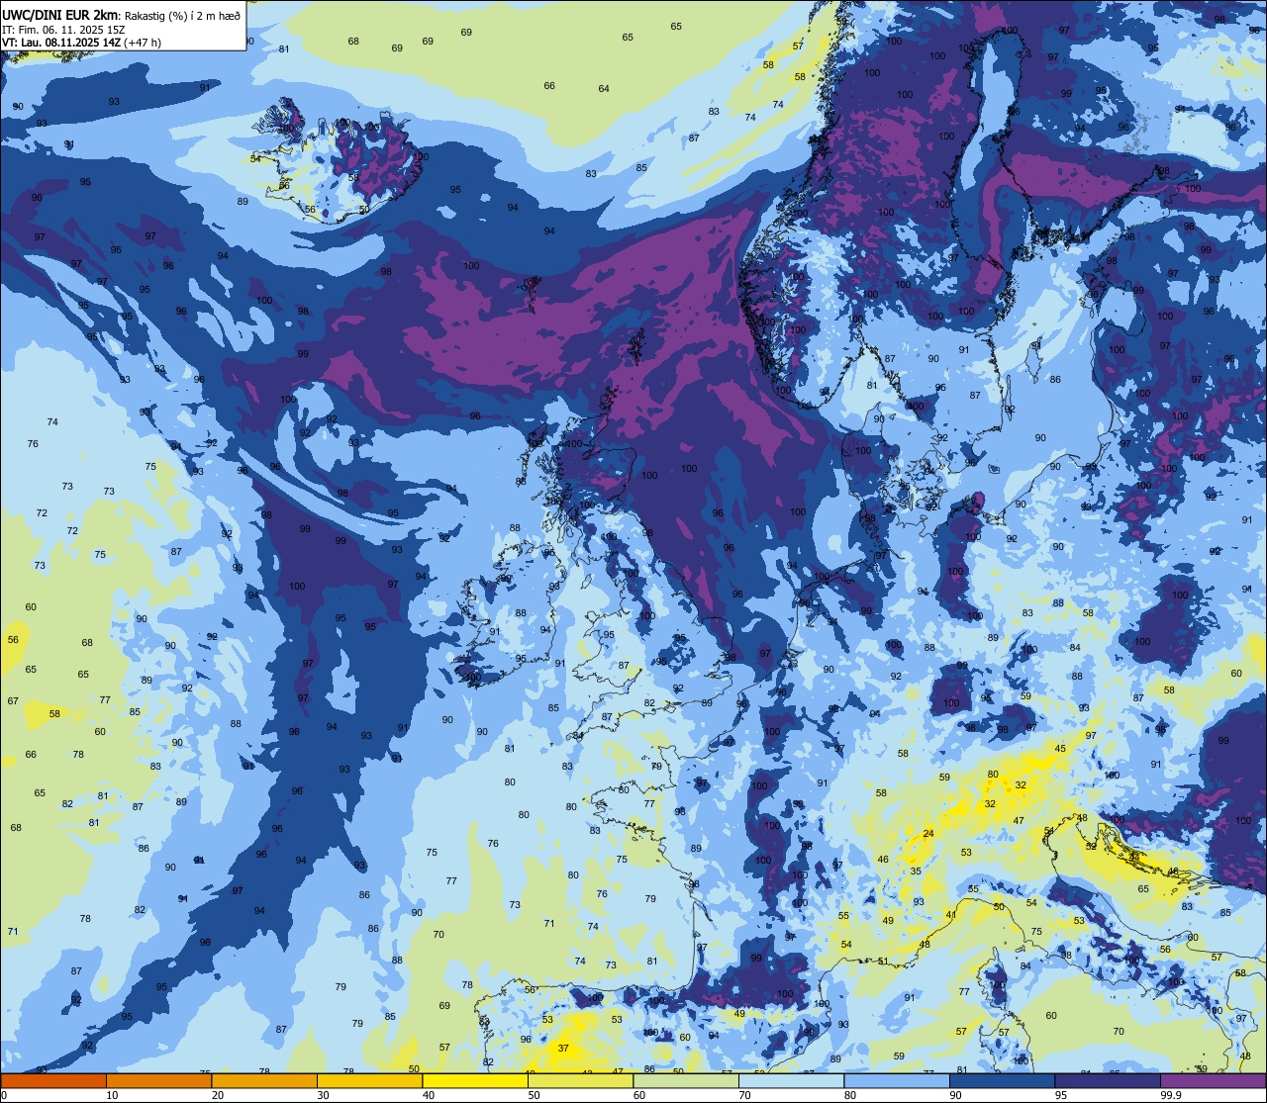
Task: Click the 'IT: Fim. 06. 11. 2025 15Z' line
Action: (63, 30)
